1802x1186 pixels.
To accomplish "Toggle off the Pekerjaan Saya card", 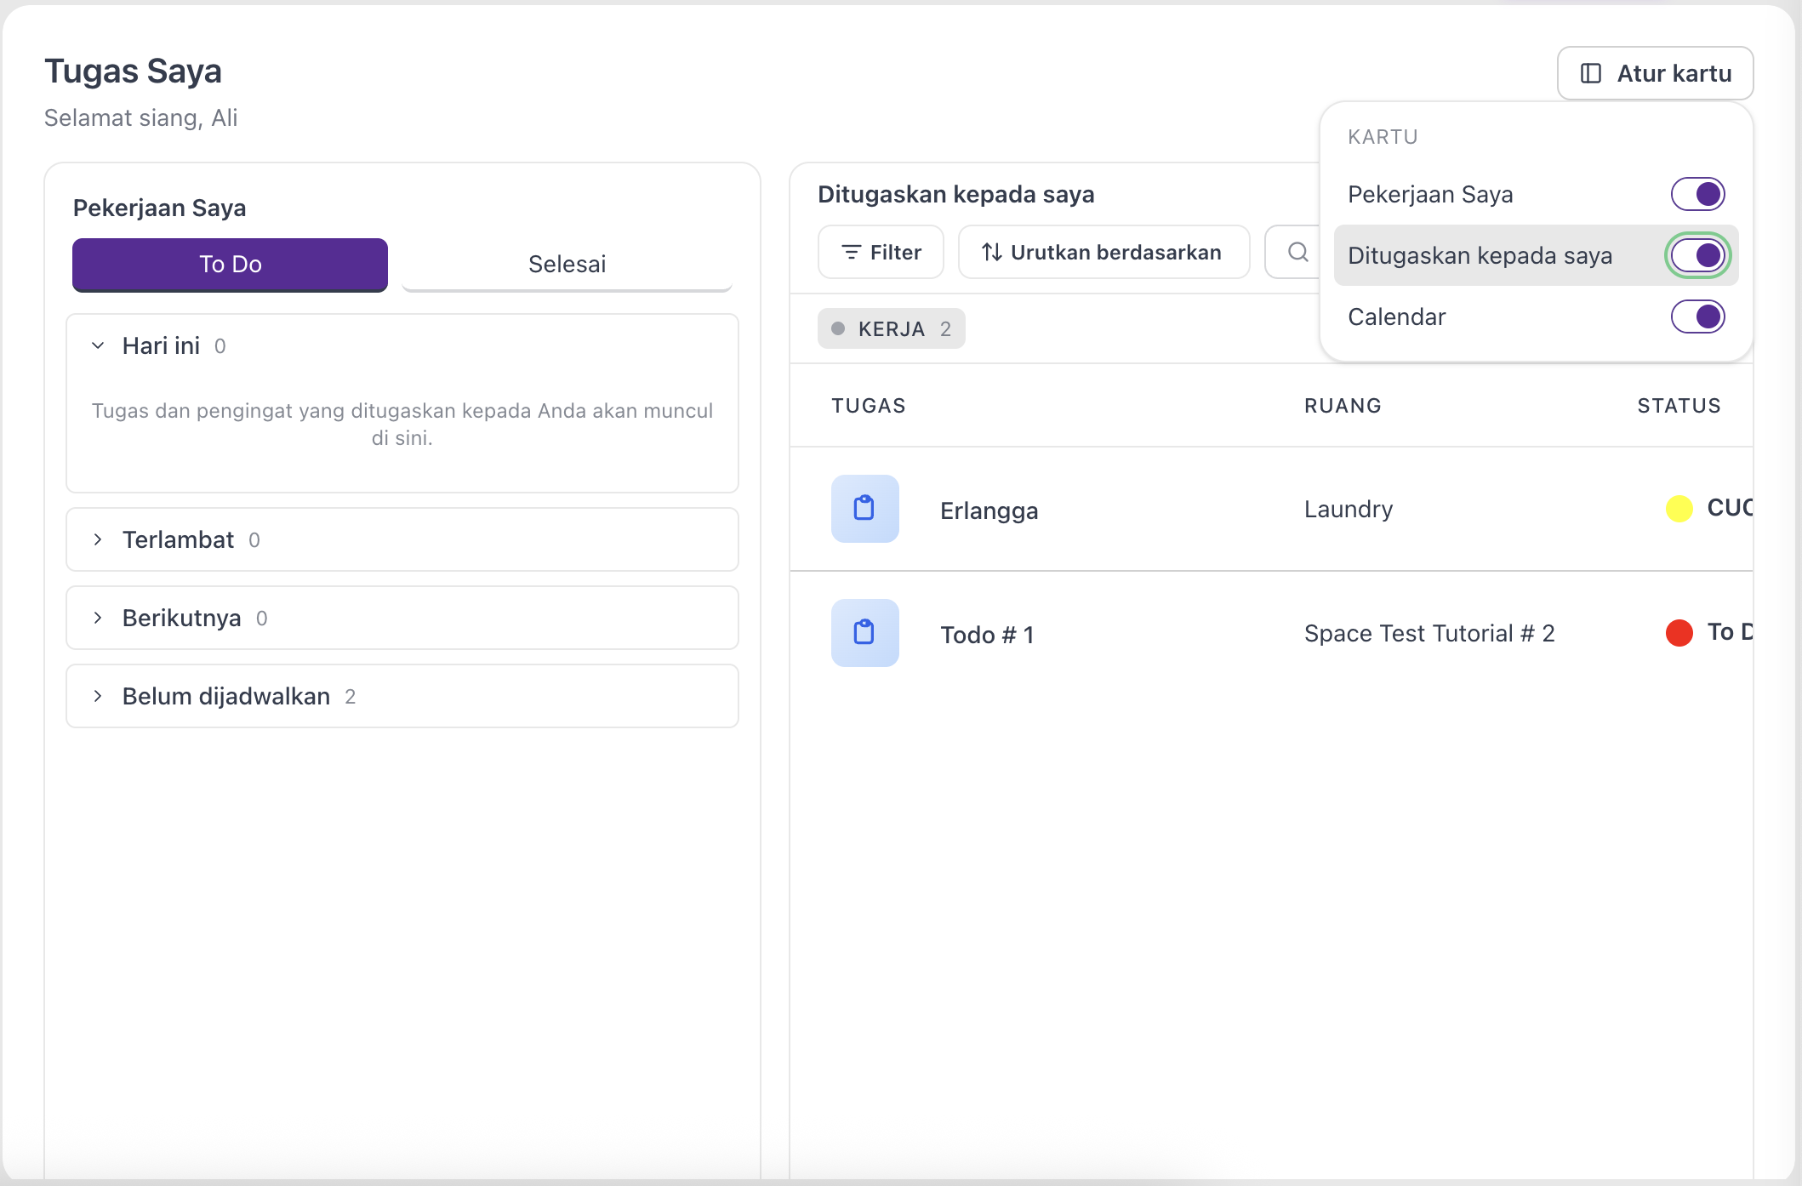I will click(1698, 194).
